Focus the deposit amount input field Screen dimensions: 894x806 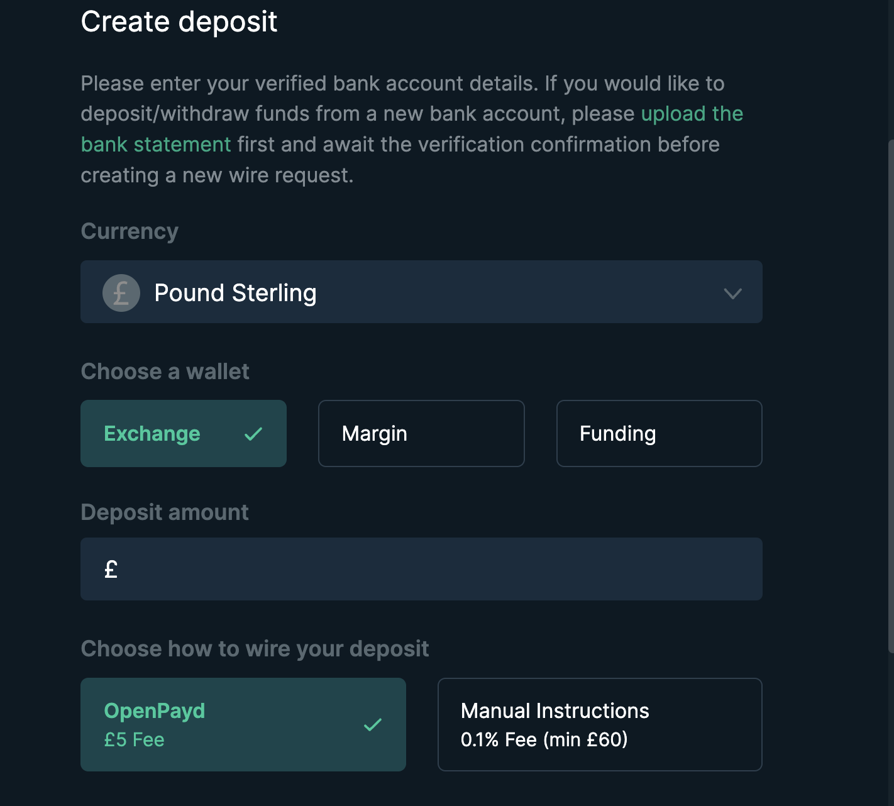tap(421, 569)
